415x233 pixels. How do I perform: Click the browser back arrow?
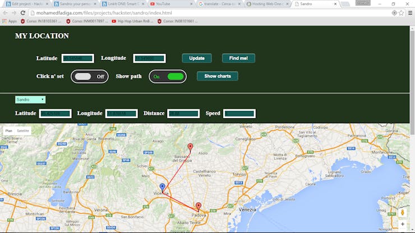coord(5,13)
